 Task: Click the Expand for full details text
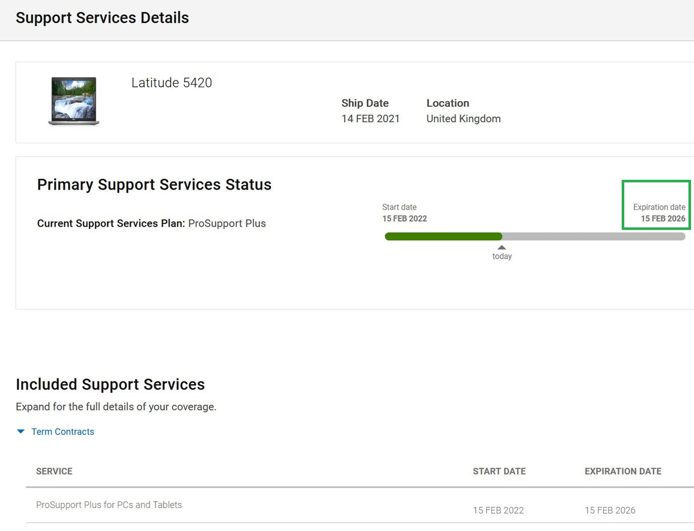(116, 407)
